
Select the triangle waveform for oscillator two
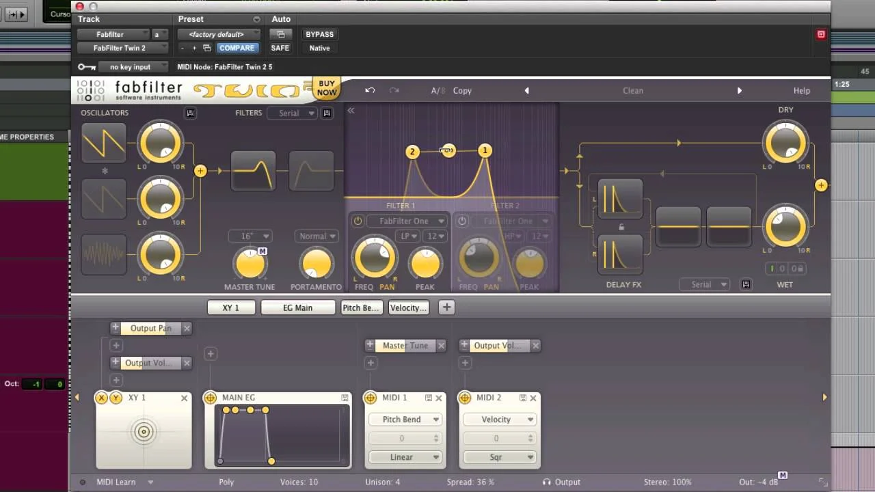103,199
